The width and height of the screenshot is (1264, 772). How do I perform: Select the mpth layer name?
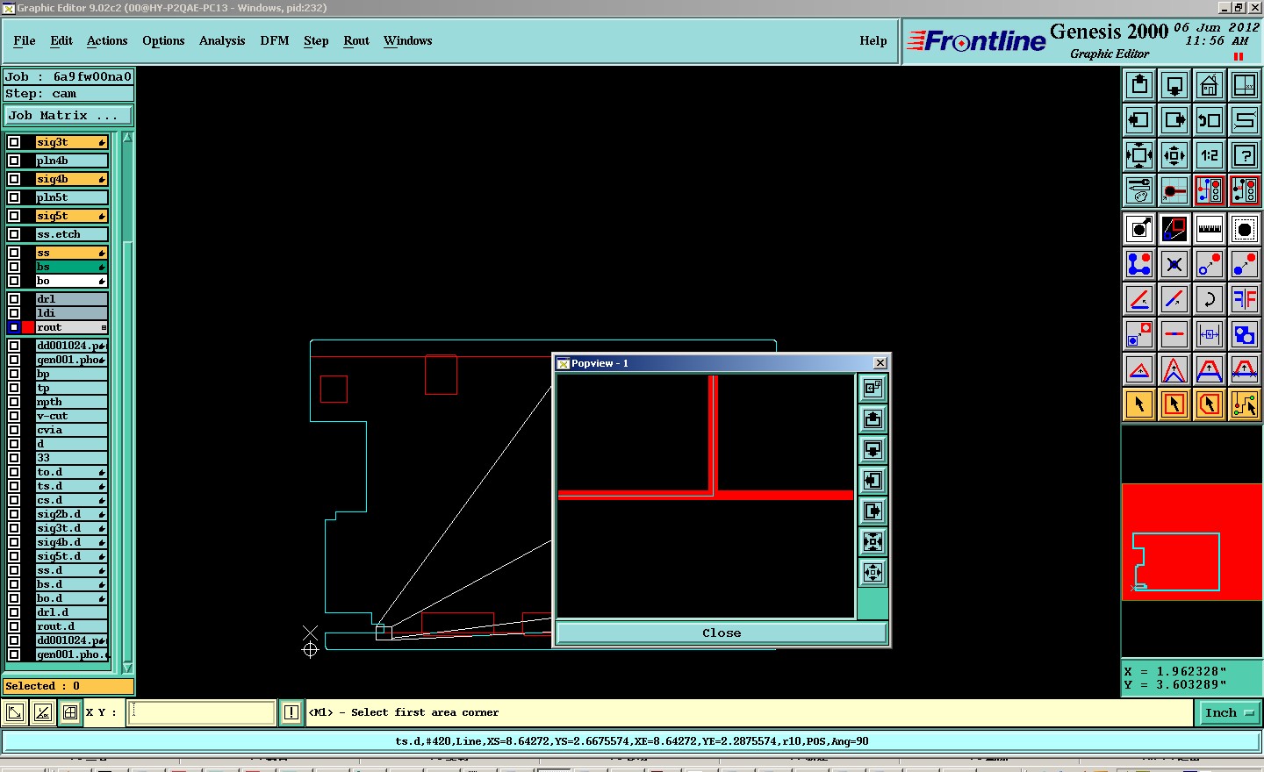point(71,402)
